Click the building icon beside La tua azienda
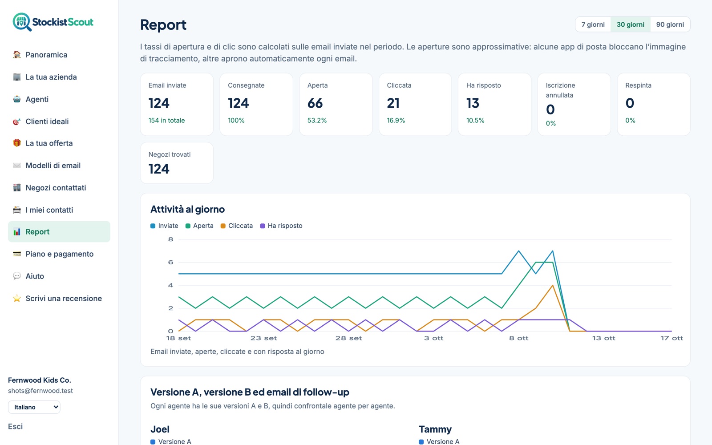 [17, 77]
